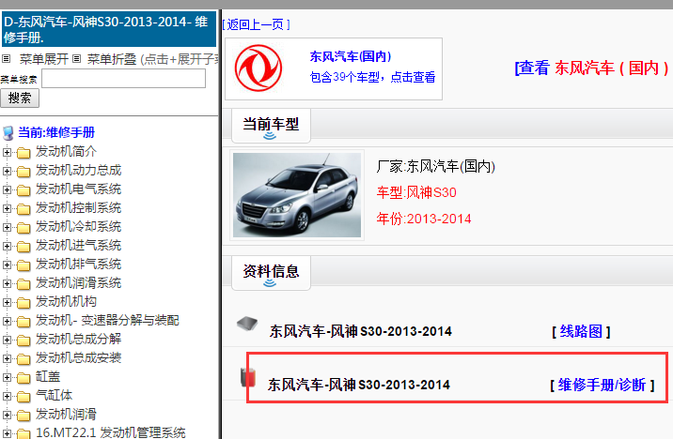Open the 东风汽车(国内) brand link
Screen dimensions: 673x439
point(351,56)
